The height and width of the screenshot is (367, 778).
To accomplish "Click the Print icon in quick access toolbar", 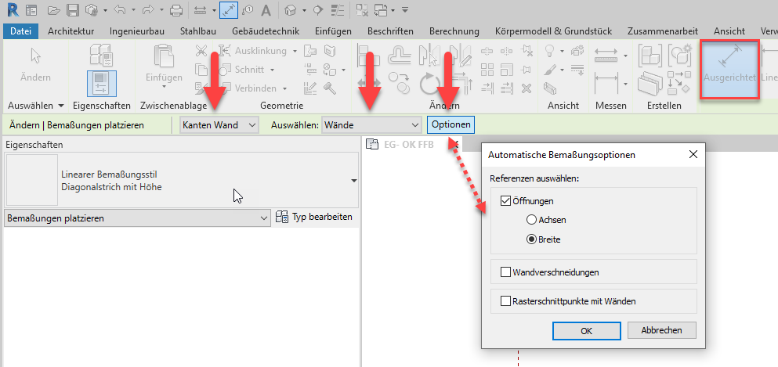I will (x=176, y=10).
